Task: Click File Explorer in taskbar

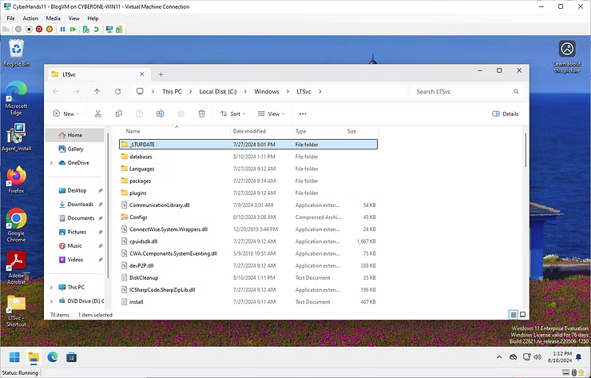Action: tap(34, 357)
